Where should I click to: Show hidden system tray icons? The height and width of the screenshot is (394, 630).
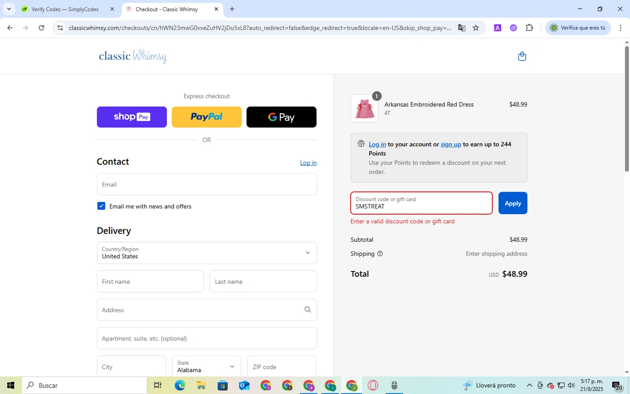(x=529, y=385)
